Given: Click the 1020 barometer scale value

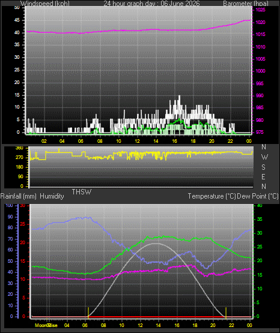Looking at the screenshot, I should tap(260, 22).
